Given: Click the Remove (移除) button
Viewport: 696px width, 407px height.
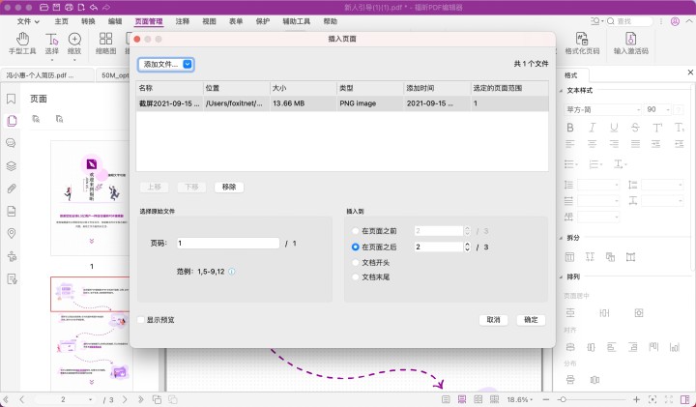Looking at the screenshot, I should [228, 187].
